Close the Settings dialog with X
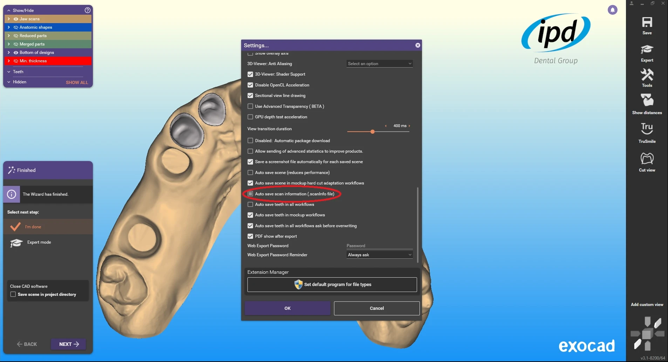Screen dimensions: 668x362 [418, 45]
